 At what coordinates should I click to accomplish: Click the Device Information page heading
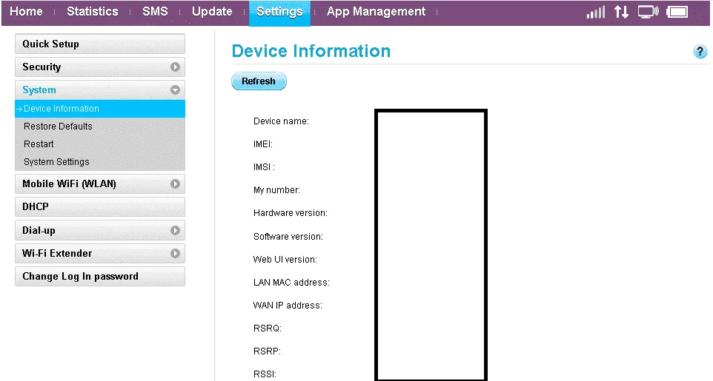point(311,51)
